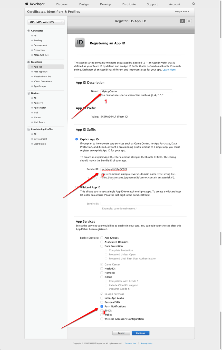Image resolution: width=222 pixels, height=350 pixels.
Task: Enable App Groups service checkbox
Action: click(102, 238)
